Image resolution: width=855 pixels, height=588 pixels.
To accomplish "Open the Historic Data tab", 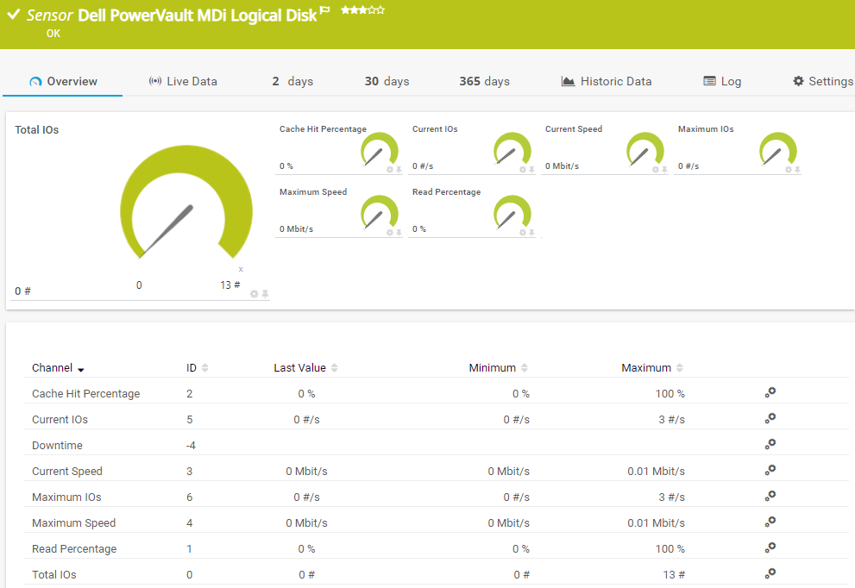I will (x=607, y=81).
